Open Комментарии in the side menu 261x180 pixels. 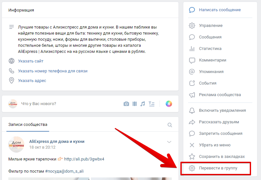click(x=213, y=60)
